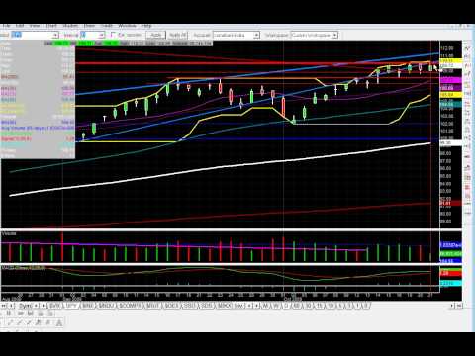Expand the Workspace dropdown

tap(334, 35)
